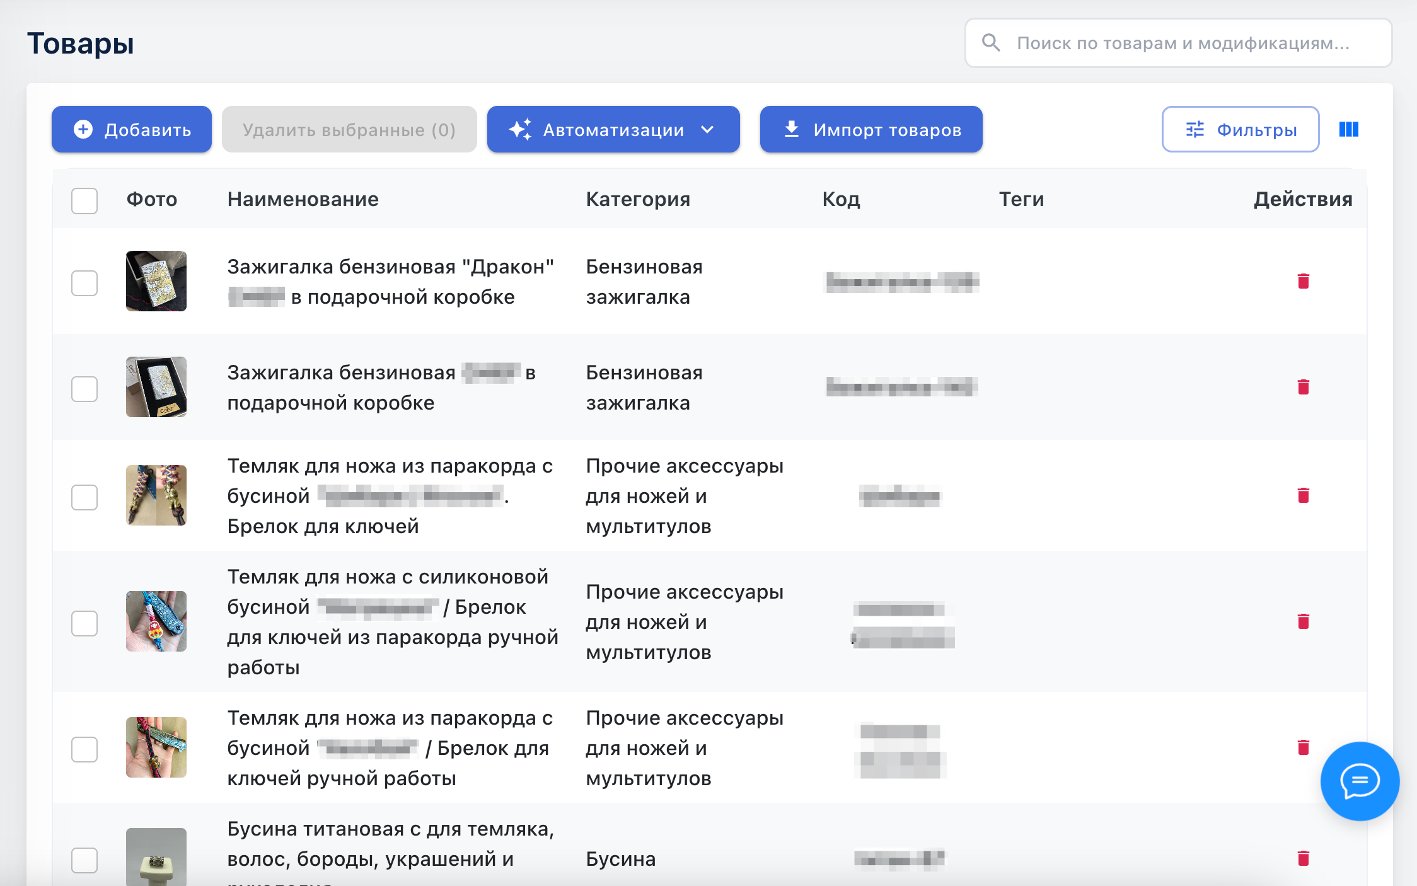Delete the first paracord lanyard product
The image size is (1417, 886).
(x=1303, y=495)
